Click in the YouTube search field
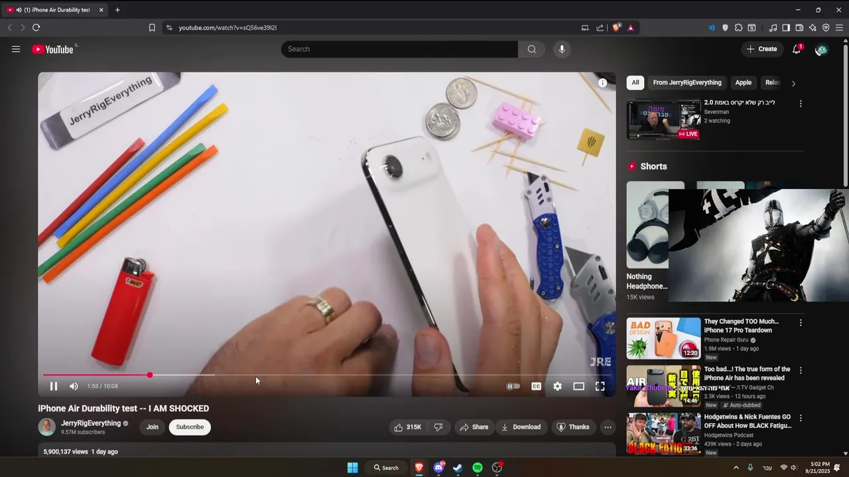 [399, 49]
